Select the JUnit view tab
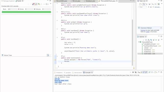The image size is (164, 92). [19, 1]
